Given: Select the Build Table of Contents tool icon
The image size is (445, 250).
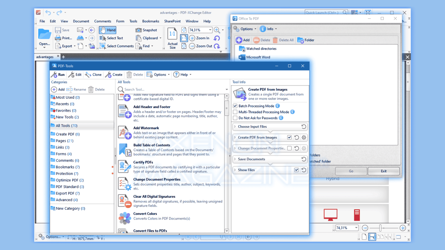Looking at the screenshot, I should (125, 150).
